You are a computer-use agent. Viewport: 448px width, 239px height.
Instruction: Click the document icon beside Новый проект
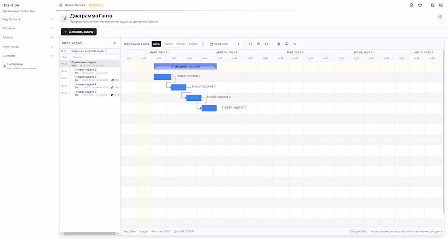pos(61,5)
